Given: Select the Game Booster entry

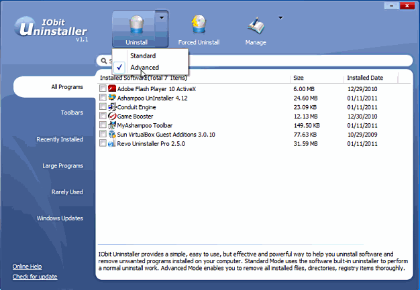Looking at the screenshot, I should coord(135,117).
